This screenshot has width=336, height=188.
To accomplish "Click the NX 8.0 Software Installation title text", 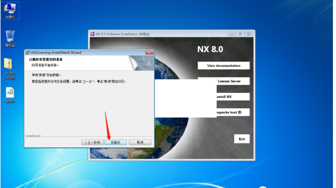I will [x=122, y=34].
